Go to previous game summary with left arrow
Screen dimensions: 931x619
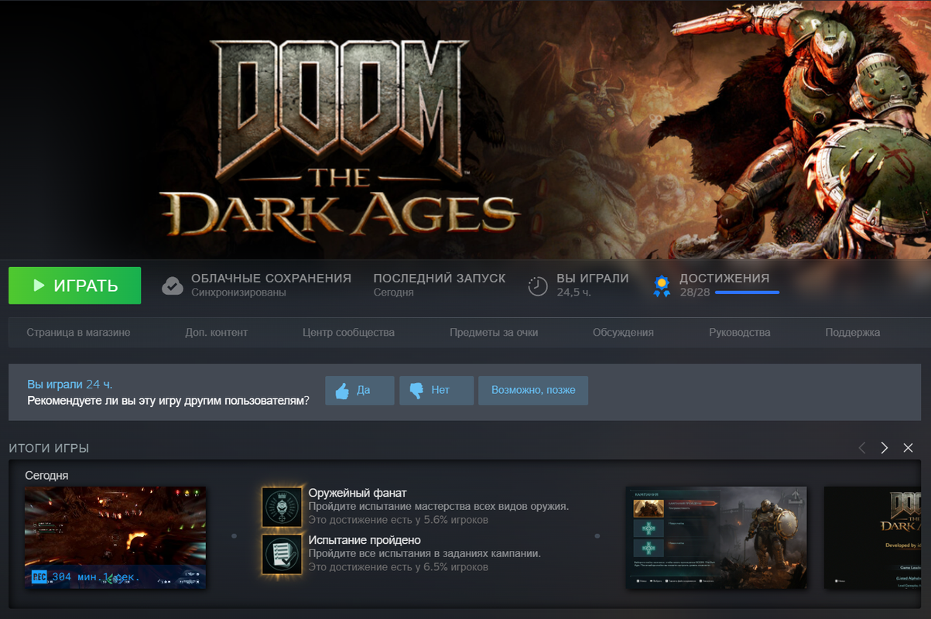862,448
